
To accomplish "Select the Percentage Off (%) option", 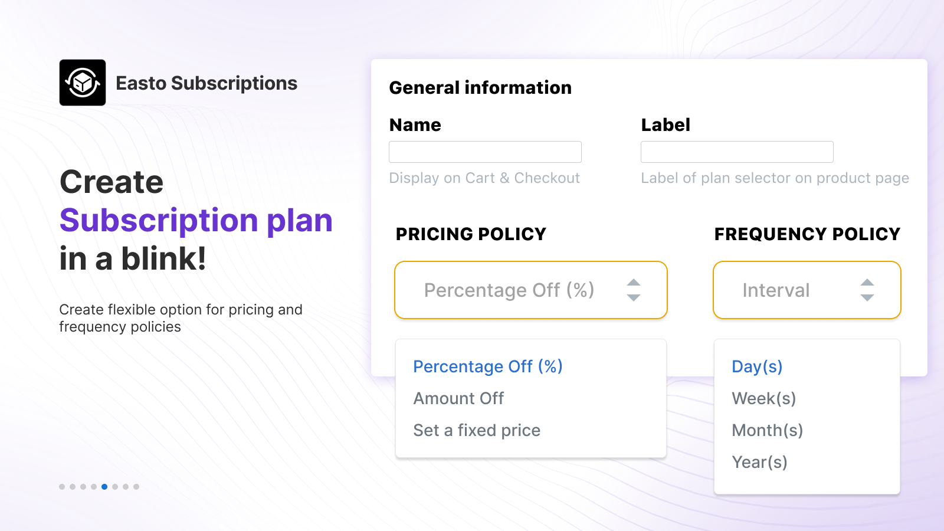I will 488,366.
